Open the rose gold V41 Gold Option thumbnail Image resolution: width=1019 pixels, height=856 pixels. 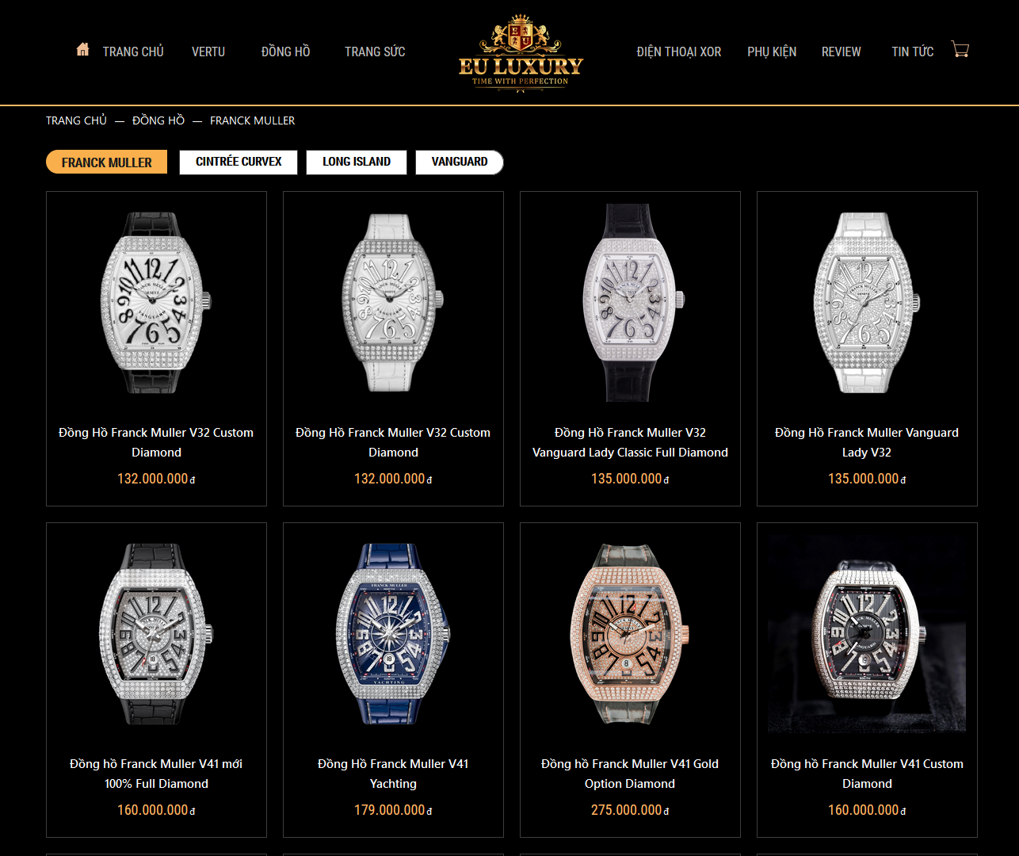pyautogui.click(x=630, y=634)
